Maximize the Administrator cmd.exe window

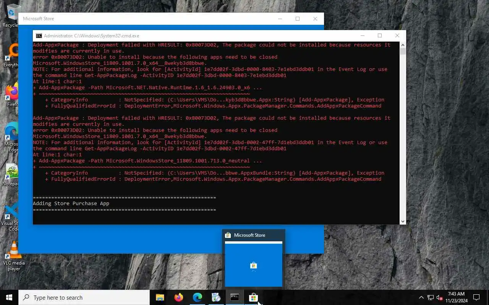[x=379, y=35]
